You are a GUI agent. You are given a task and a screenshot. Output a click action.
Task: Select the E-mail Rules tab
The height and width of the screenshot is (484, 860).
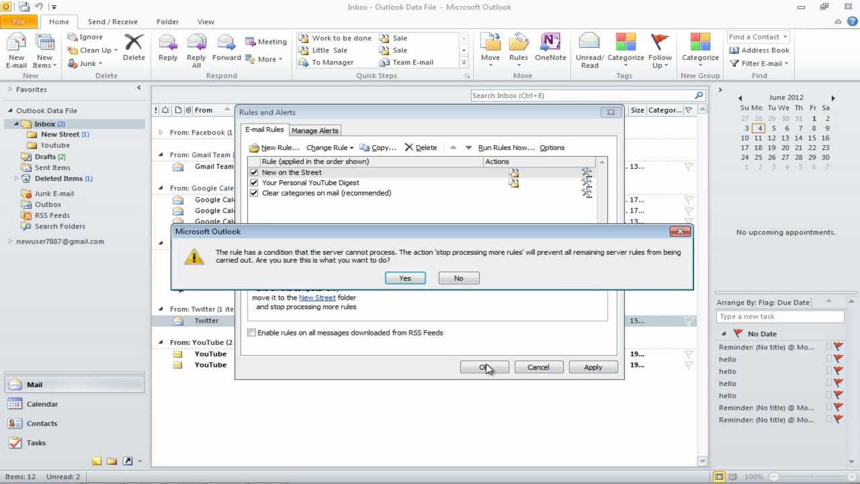point(264,130)
